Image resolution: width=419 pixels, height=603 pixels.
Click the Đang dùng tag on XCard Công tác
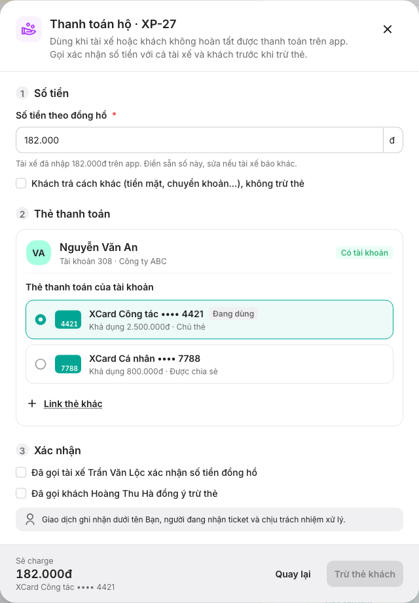click(233, 314)
